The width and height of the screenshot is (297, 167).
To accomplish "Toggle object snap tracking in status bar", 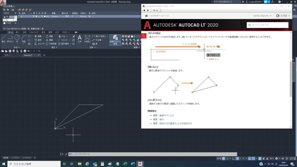I will tap(250, 159).
